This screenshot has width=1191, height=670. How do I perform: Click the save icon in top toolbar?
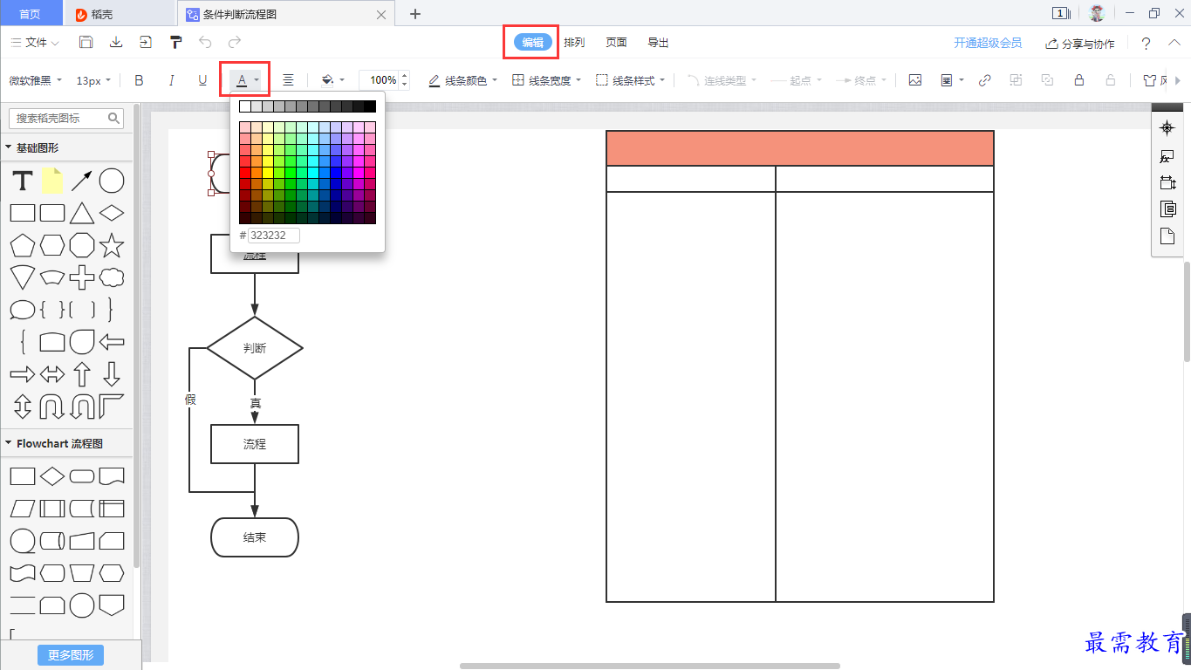click(86, 42)
